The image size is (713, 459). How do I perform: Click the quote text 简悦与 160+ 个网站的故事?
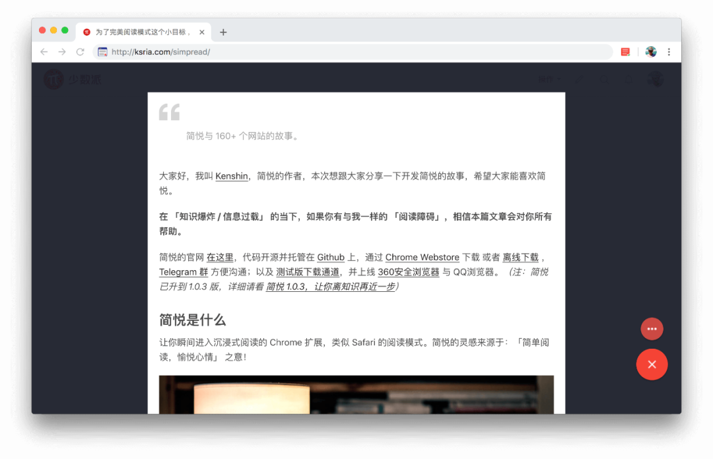242,136
